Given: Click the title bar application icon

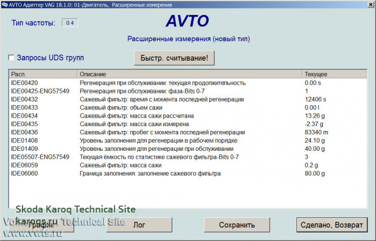Looking at the screenshot, I should point(4,4).
